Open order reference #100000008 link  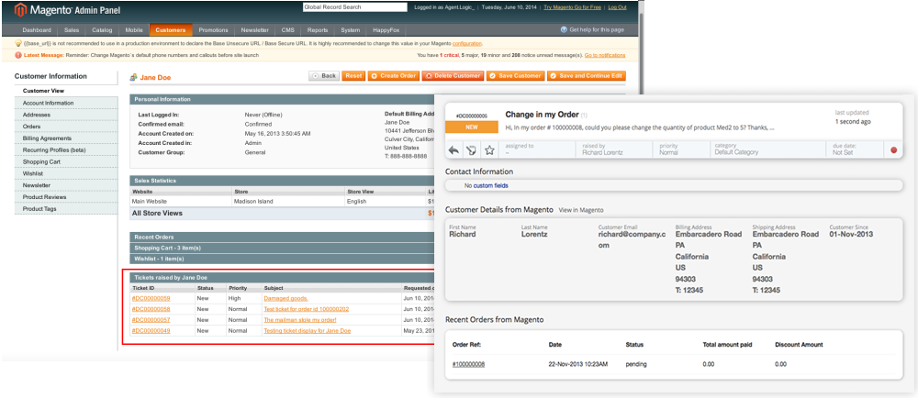click(x=468, y=364)
